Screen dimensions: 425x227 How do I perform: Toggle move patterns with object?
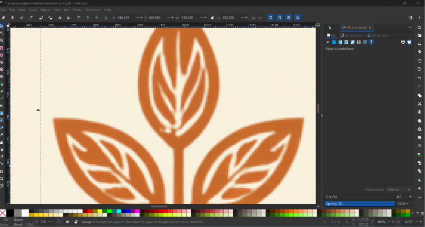(298, 17)
